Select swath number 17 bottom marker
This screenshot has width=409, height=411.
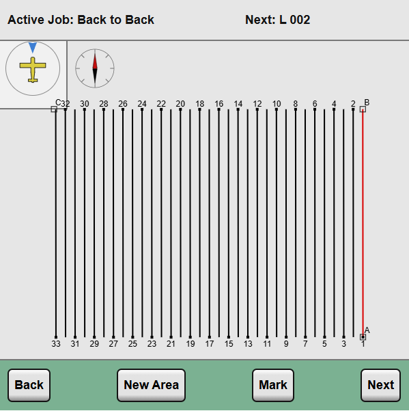click(210, 337)
